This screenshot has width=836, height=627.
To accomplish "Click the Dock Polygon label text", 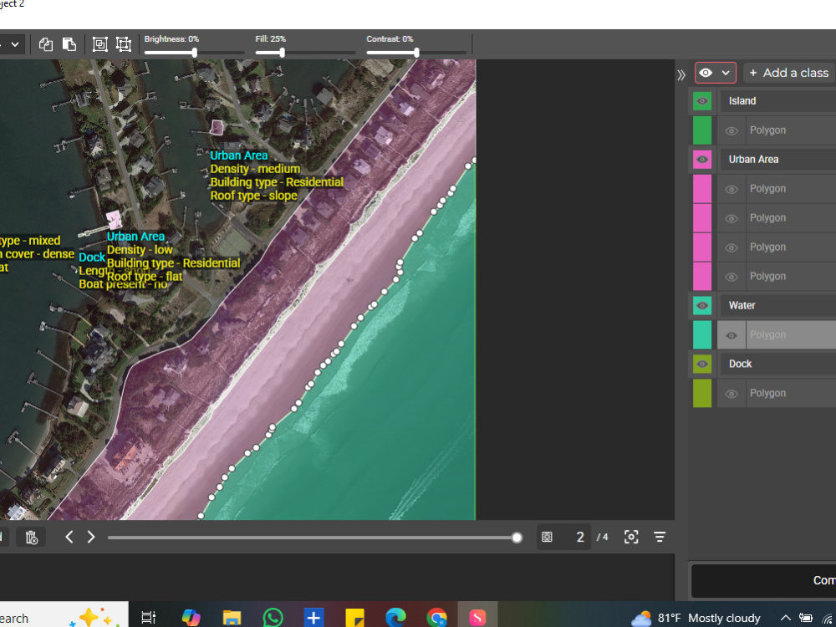I will coord(767,393).
